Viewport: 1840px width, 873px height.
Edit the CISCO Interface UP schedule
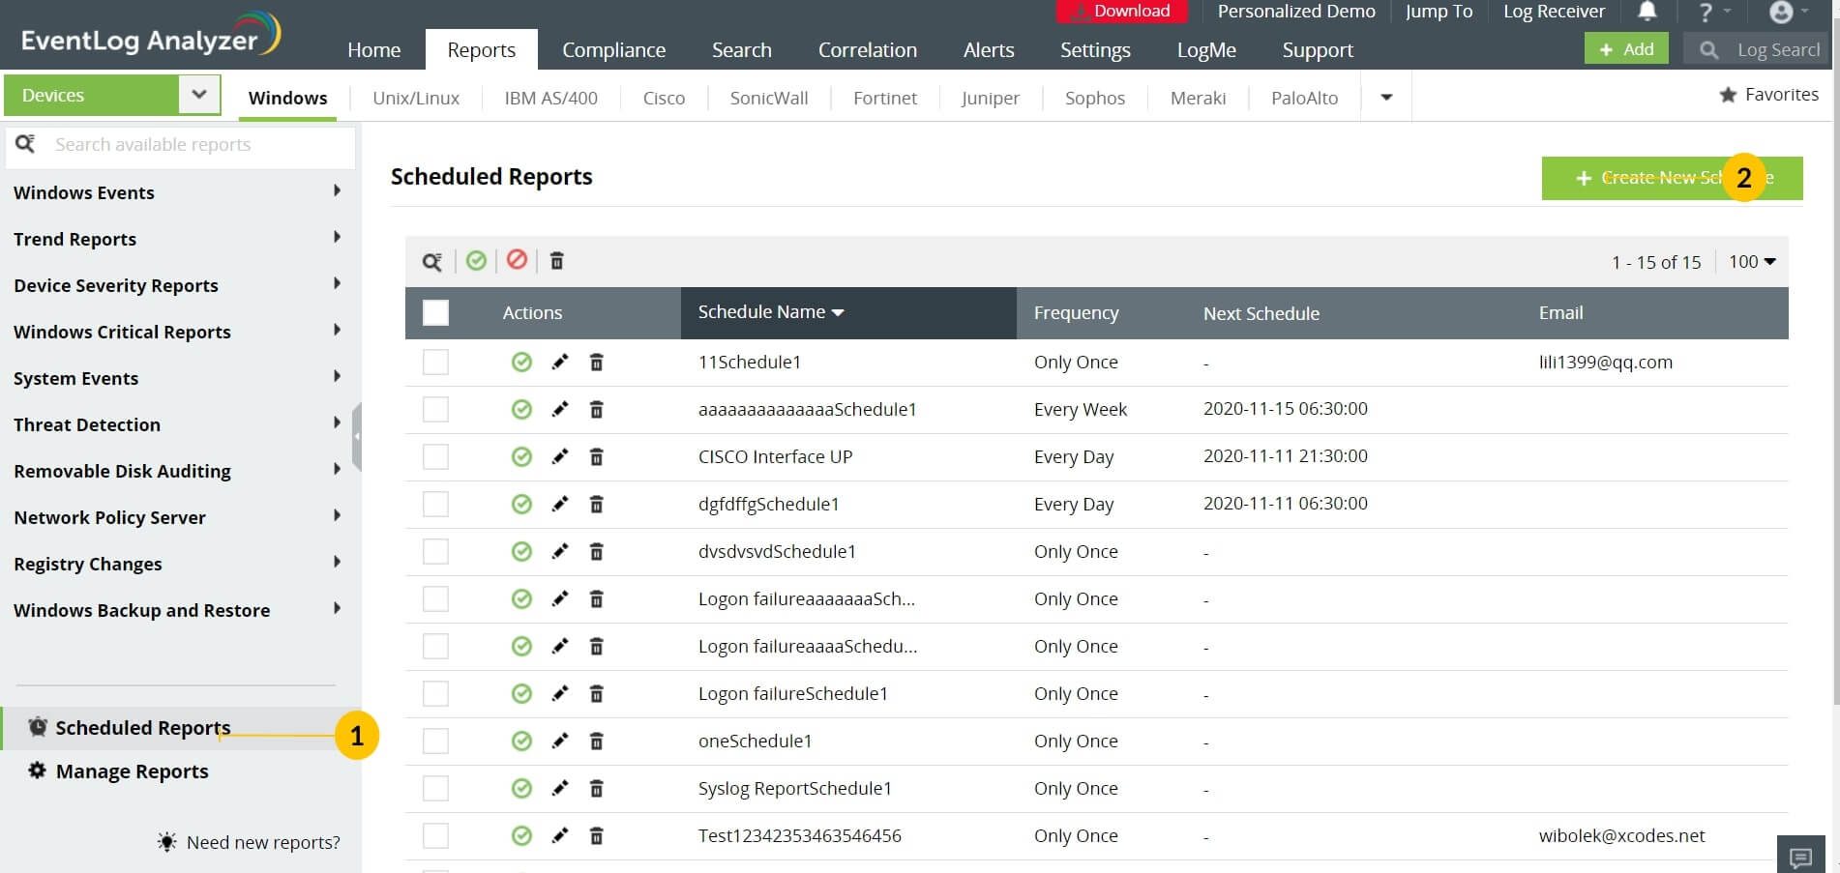560,456
